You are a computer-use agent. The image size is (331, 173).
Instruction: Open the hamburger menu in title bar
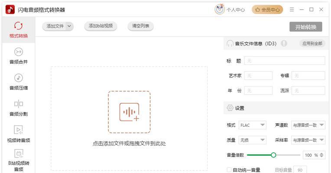pyautogui.click(x=292, y=10)
